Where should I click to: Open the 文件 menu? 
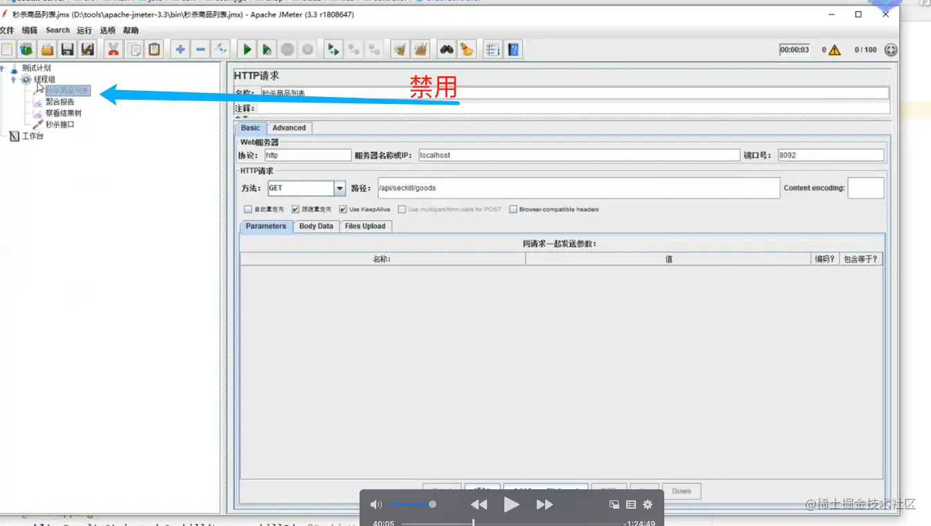pos(7,30)
